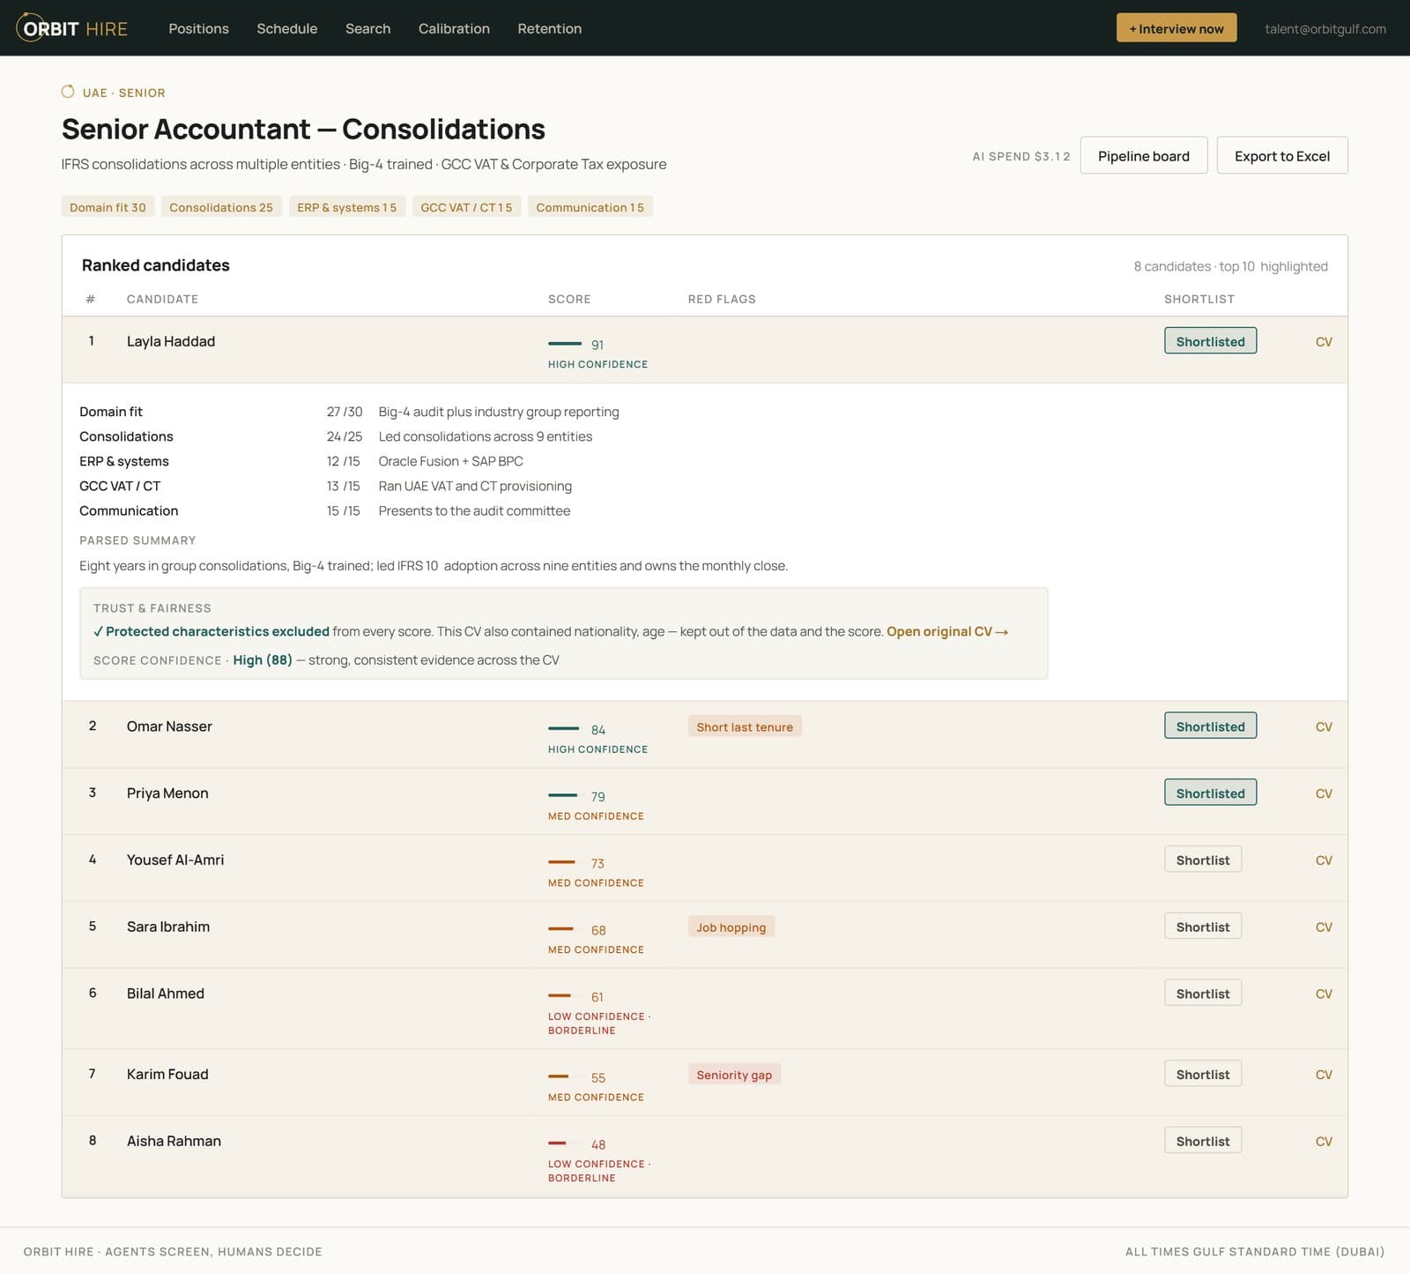Shortlist Yousef Al-Amri
Image resolution: width=1410 pixels, height=1273 pixels.
(x=1203, y=860)
